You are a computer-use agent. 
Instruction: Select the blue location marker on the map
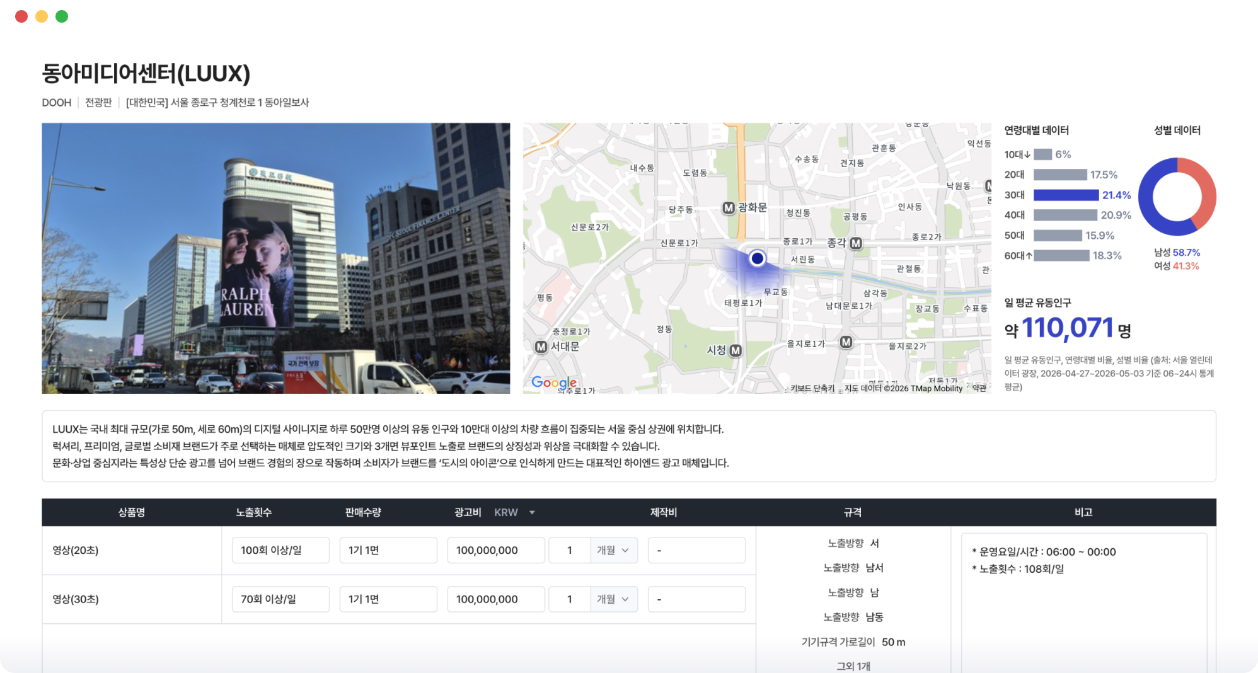point(757,258)
